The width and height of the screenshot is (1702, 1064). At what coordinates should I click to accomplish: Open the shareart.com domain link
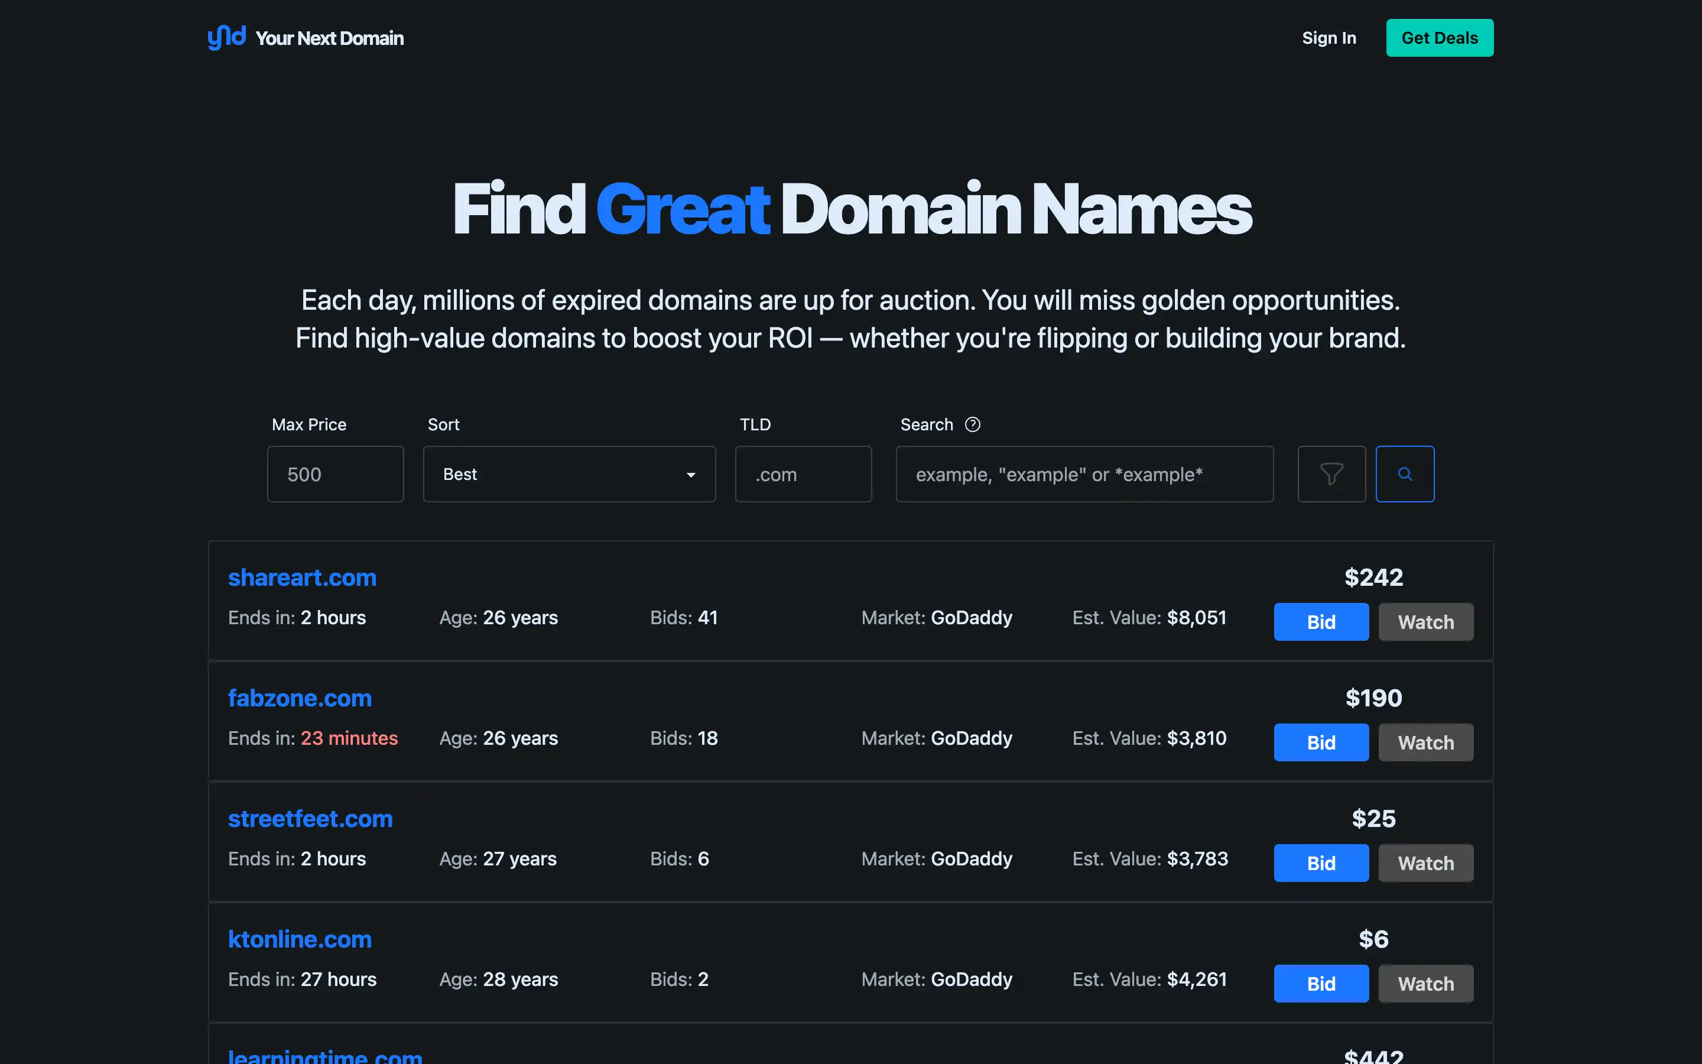coord(303,577)
